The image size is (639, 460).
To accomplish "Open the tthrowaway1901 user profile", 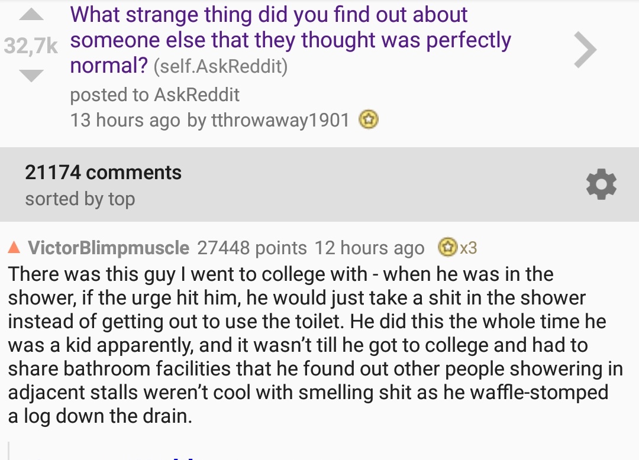I will point(280,120).
